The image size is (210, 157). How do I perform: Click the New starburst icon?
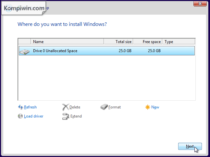click(x=148, y=107)
